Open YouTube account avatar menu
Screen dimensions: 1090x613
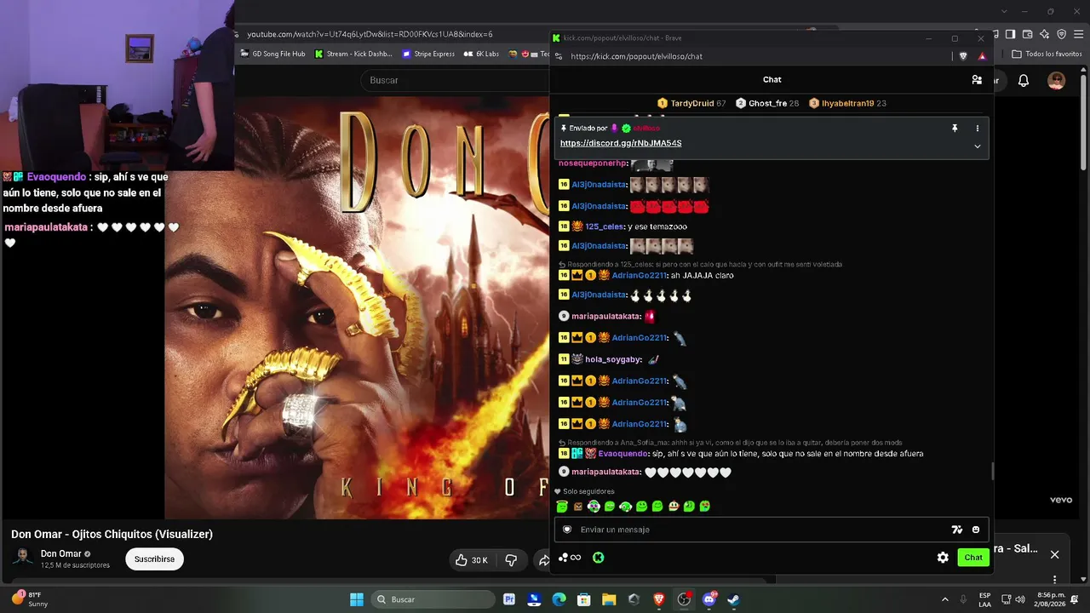[x=1056, y=81]
